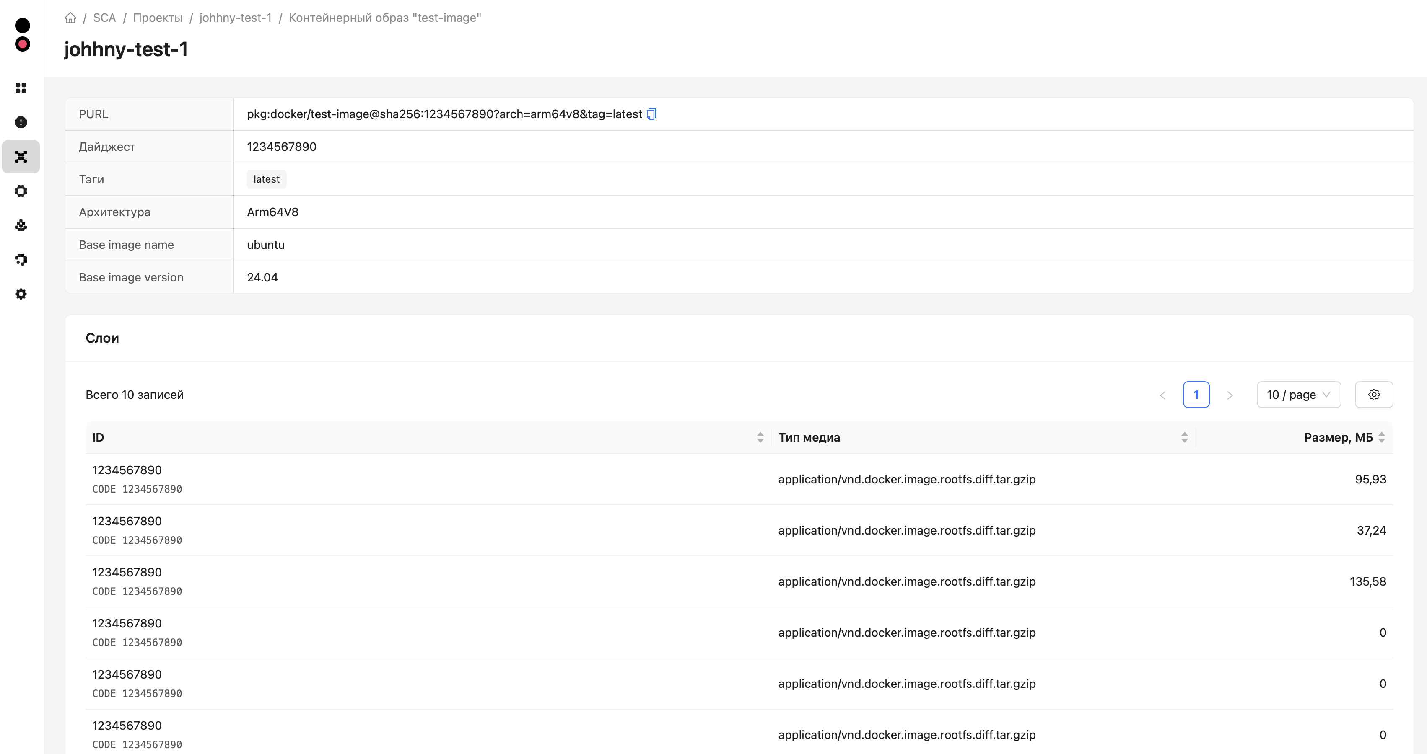The width and height of the screenshot is (1427, 754).
Task: Navigate to johhny-test-1 breadcrumb link
Action: [x=236, y=18]
